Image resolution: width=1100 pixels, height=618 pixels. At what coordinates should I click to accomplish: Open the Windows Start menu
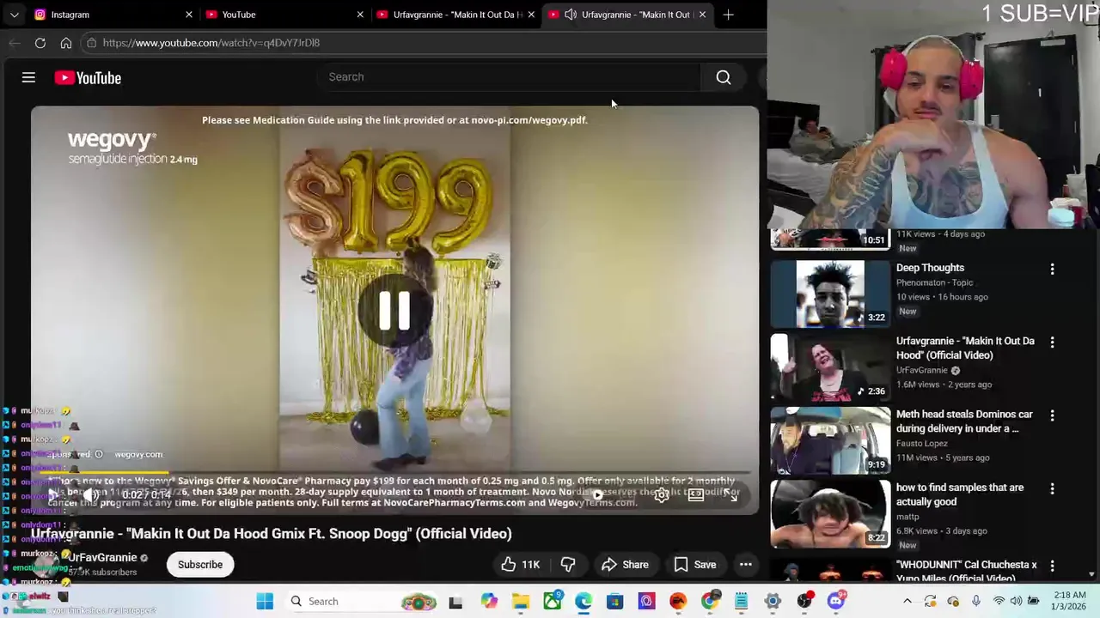pyautogui.click(x=265, y=602)
